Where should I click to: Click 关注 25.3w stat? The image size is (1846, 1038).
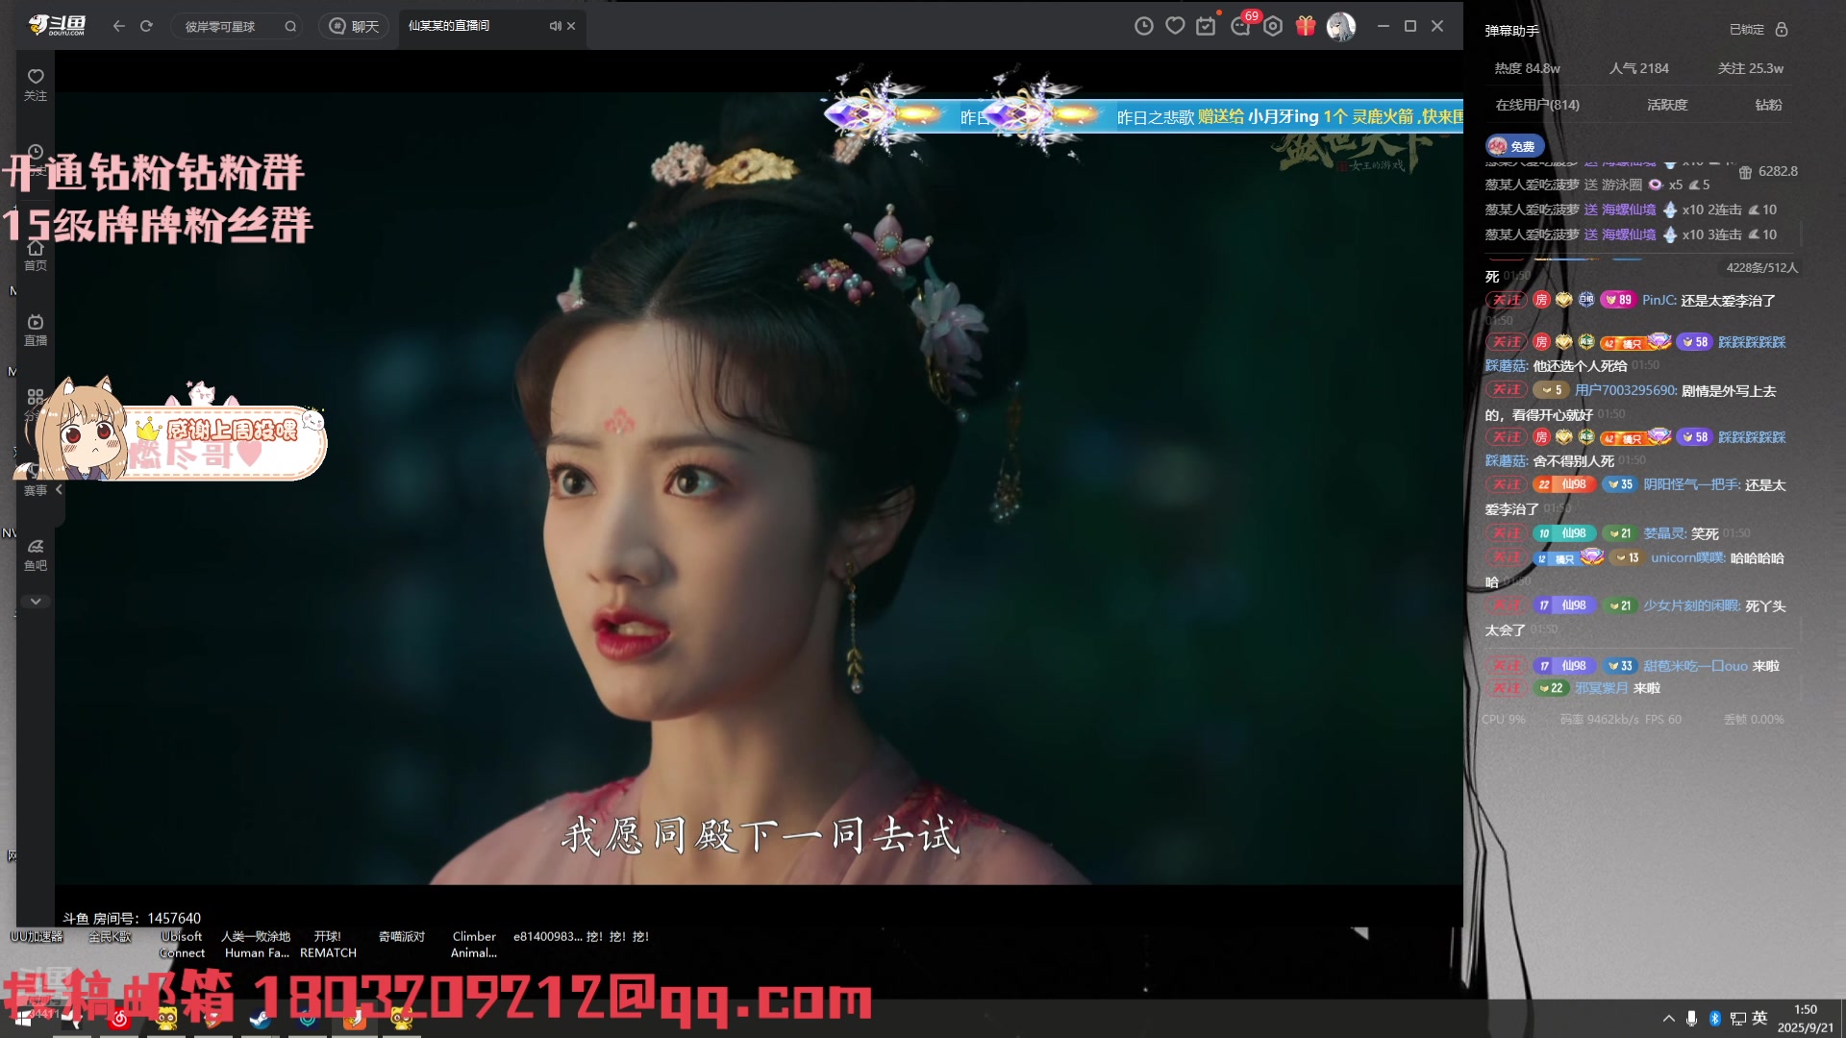(x=1750, y=68)
